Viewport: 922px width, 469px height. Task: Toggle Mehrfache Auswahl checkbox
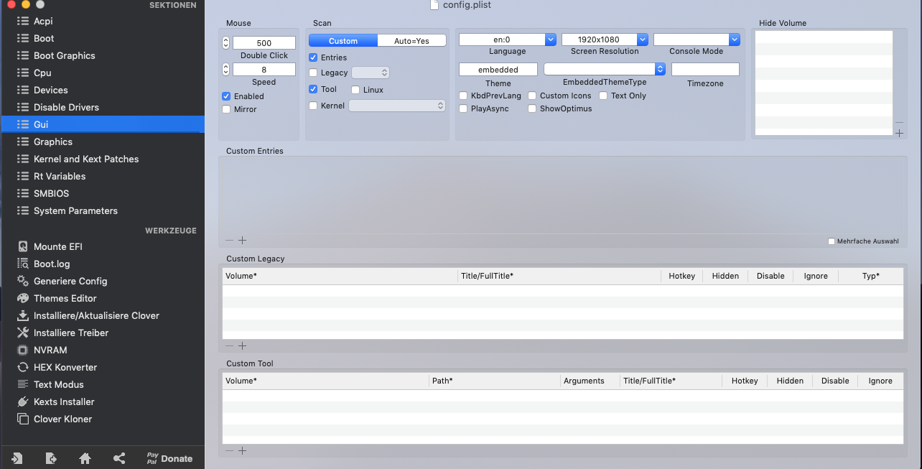point(832,241)
